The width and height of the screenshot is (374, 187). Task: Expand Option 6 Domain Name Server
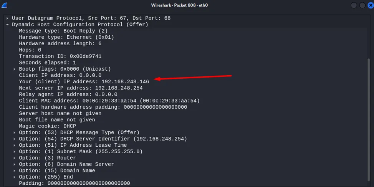click(x=15, y=164)
